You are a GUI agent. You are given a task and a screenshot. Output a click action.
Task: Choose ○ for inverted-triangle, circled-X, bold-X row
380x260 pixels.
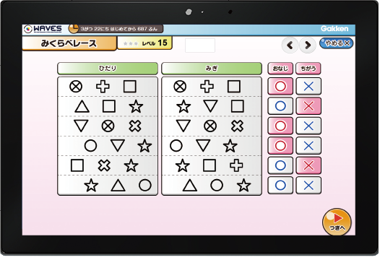[x=280, y=126]
